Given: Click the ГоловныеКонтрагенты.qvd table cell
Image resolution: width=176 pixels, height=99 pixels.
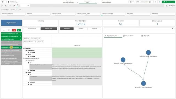Looking at the screenshot, I should click(41, 67).
